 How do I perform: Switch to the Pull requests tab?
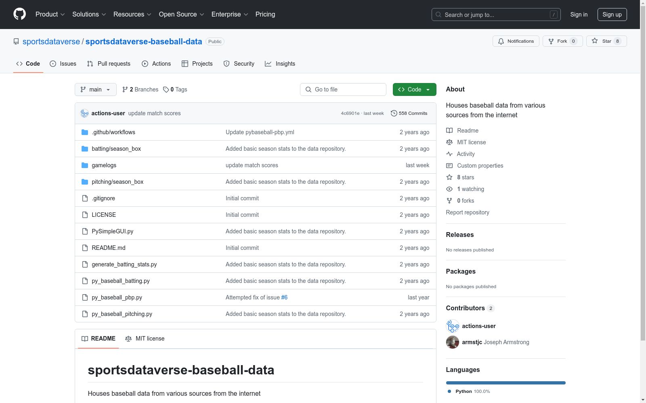(x=109, y=64)
